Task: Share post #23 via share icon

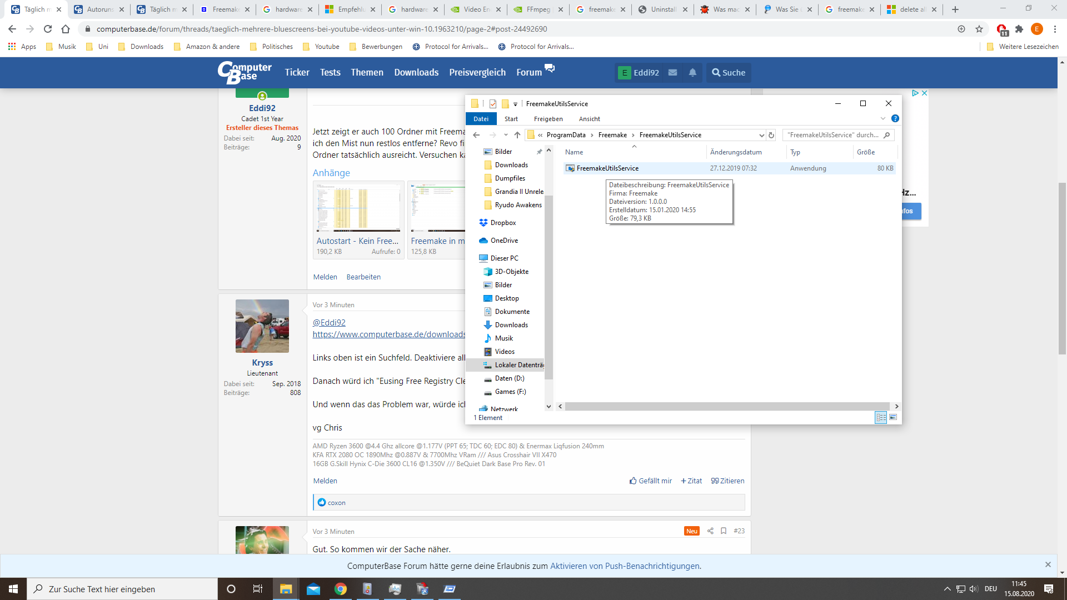Action: tap(710, 531)
